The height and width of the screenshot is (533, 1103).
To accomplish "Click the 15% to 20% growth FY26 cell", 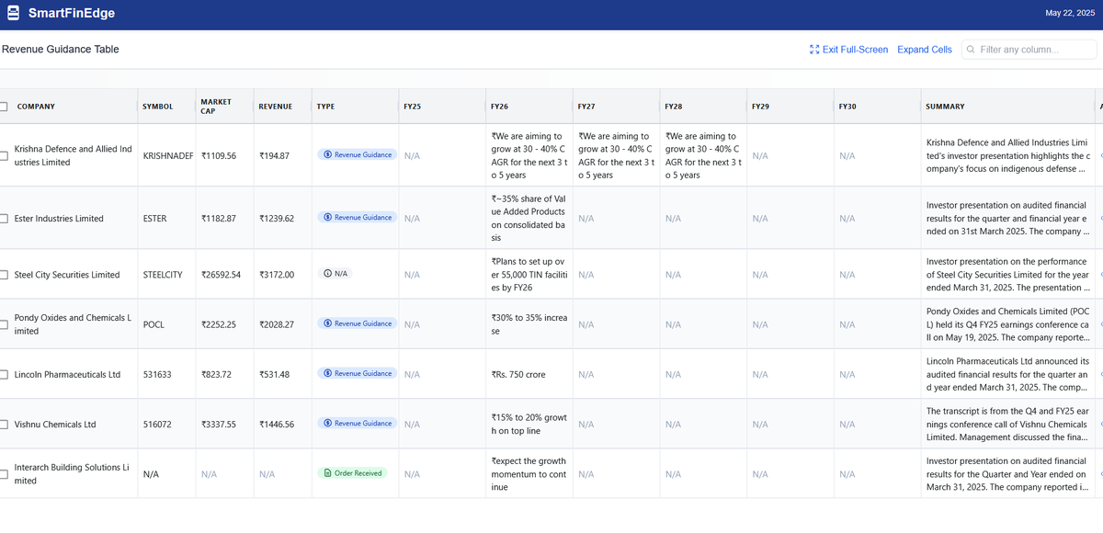I will coord(529,424).
